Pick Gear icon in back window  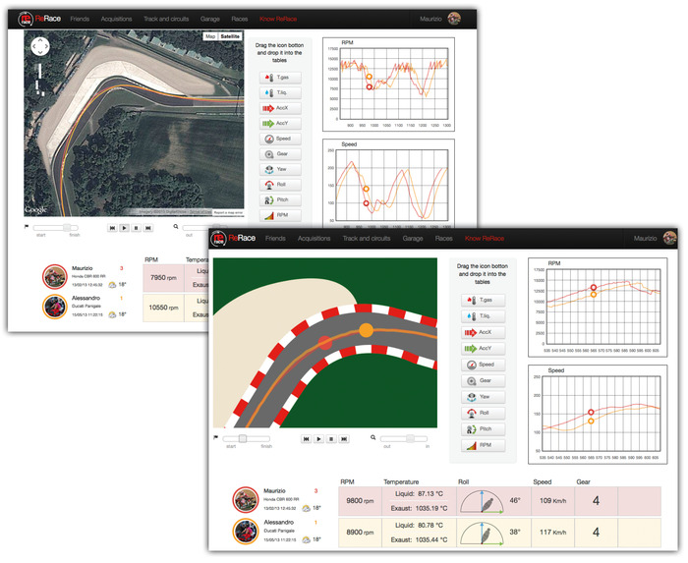point(268,154)
